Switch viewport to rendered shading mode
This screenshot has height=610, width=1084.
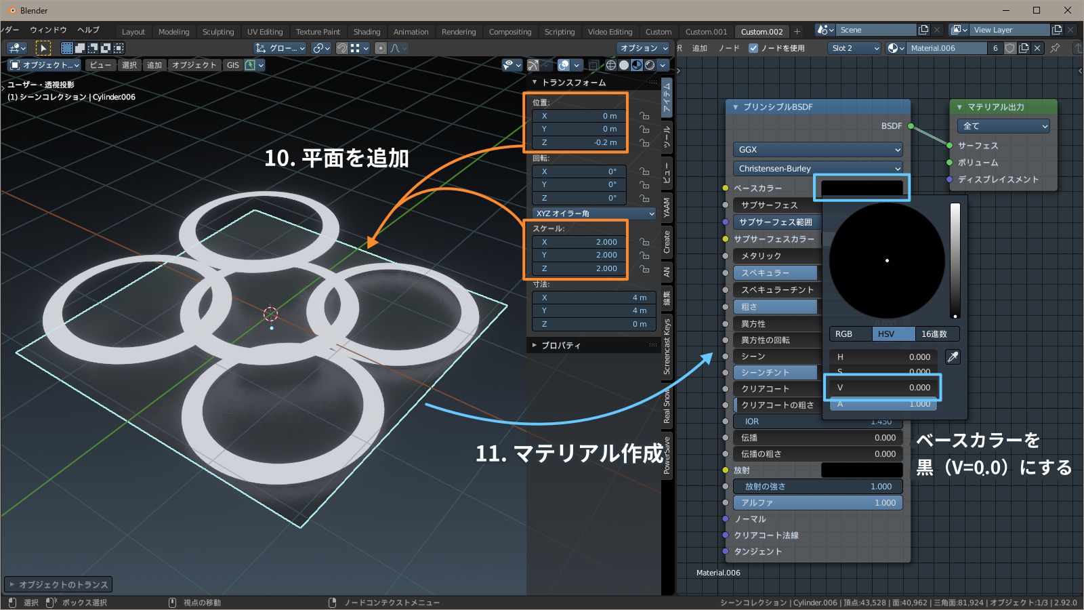click(649, 65)
